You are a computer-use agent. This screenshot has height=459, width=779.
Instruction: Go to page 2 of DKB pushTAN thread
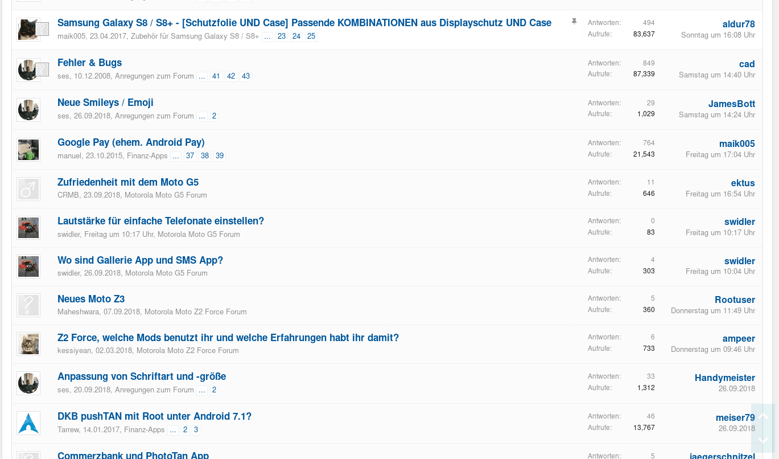(x=185, y=430)
